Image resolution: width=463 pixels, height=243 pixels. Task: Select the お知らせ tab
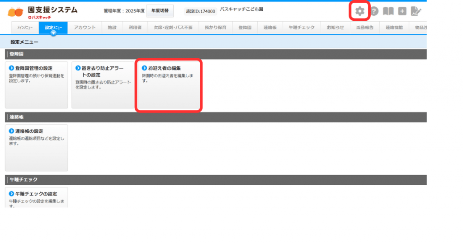point(335,28)
